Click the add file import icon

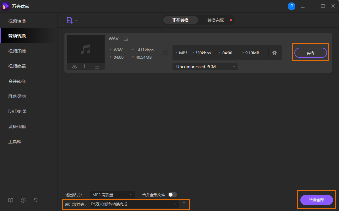[x=69, y=20]
